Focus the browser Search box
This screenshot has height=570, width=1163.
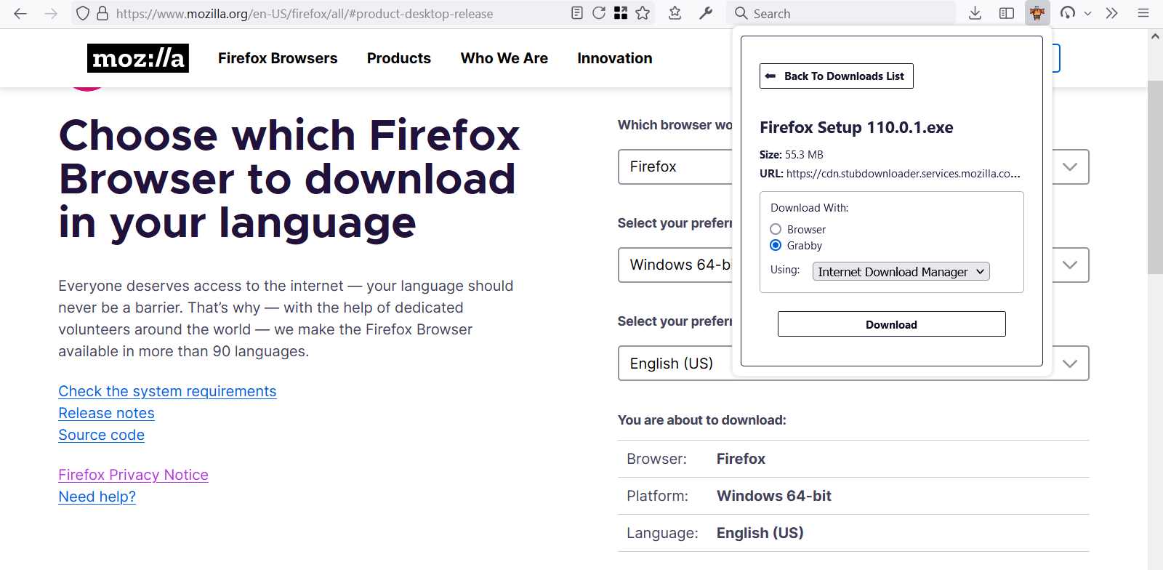tap(841, 13)
